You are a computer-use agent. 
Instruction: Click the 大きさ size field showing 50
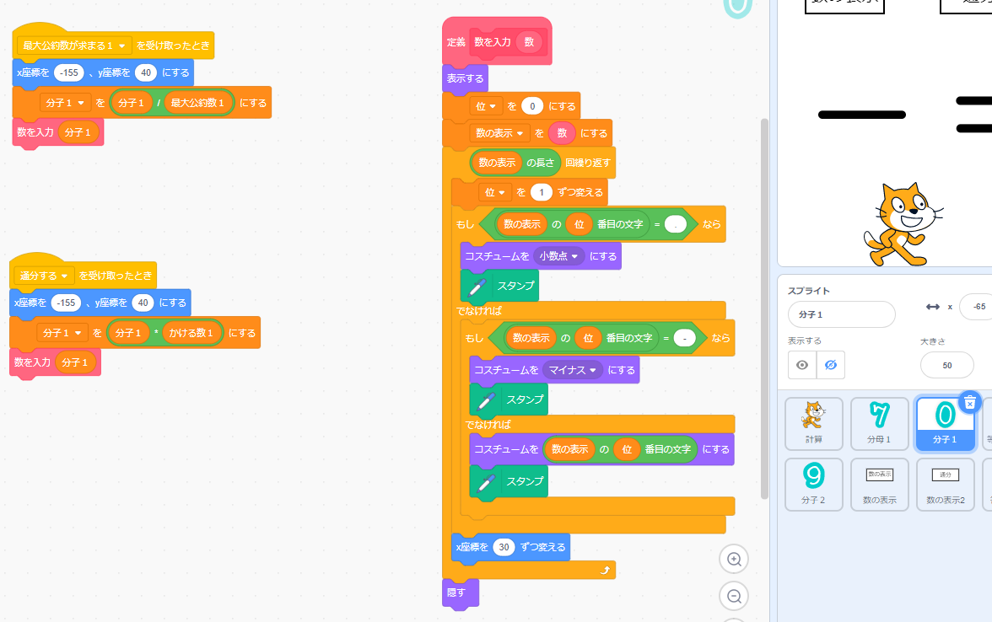pyautogui.click(x=946, y=365)
